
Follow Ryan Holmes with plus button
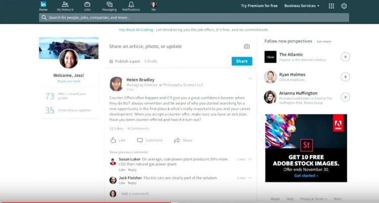pos(346,77)
